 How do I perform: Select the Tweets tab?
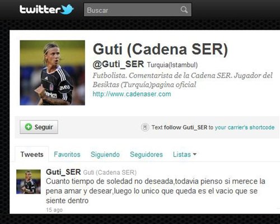point(32,155)
